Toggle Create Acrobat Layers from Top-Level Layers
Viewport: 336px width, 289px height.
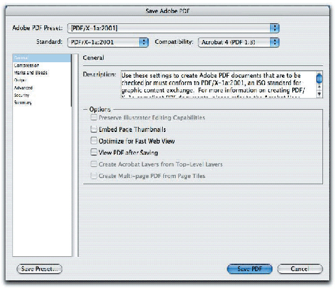(x=94, y=164)
